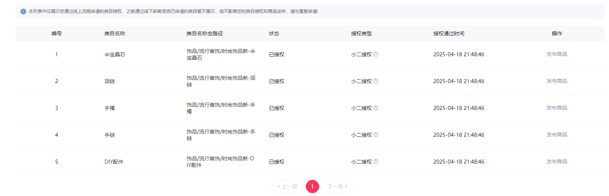
Task: Click help icon beside 小二授权 in 手链 row
Action: pos(376,135)
